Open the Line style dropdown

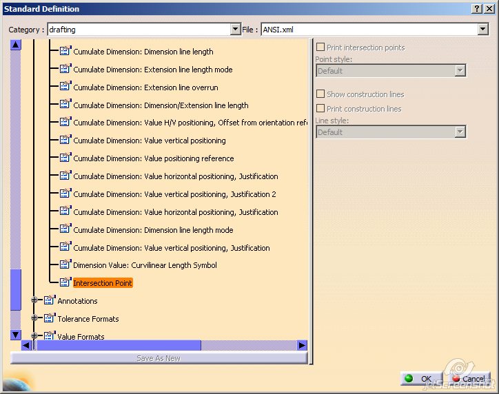click(460, 132)
